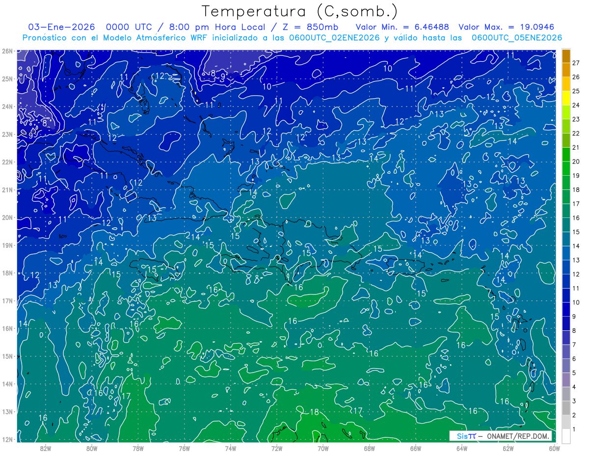Viewport: 589px width, 455px height.
Task: Click the "24N" latitude axis label
Action: click(x=7, y=107)
